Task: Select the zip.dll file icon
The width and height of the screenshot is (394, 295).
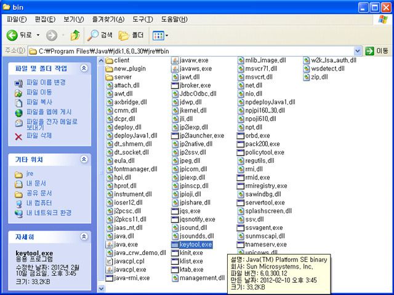Action: click(x=307, y=77)
